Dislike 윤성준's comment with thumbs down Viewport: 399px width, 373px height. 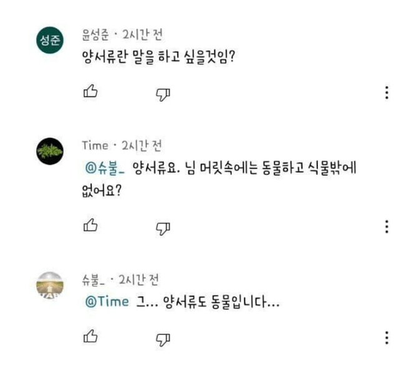click(163, 93)
